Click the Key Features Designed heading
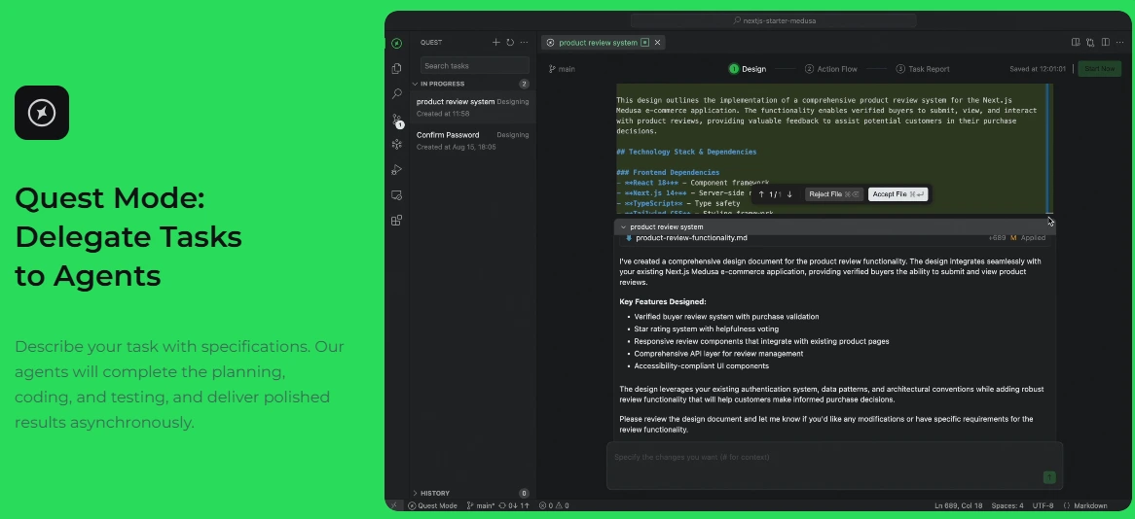The height and width of the screenshot is (519, 1135). (662, 301)
